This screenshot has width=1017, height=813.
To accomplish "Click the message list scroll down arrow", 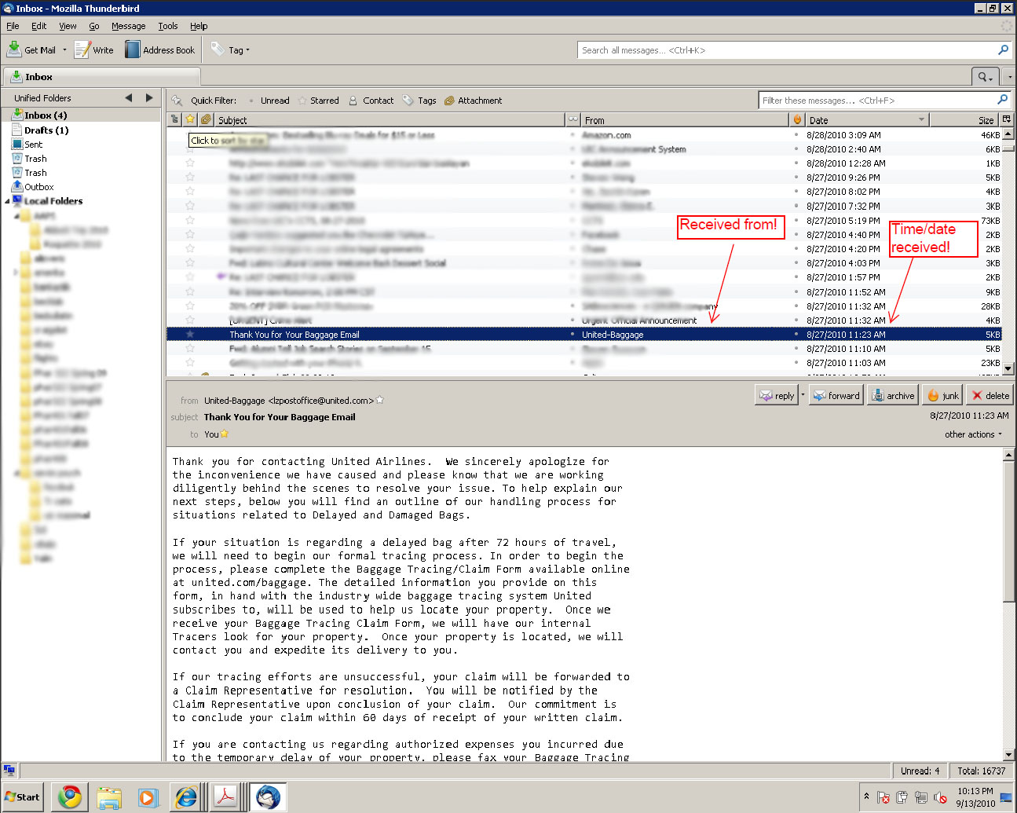I will (x=1008, y=368).
